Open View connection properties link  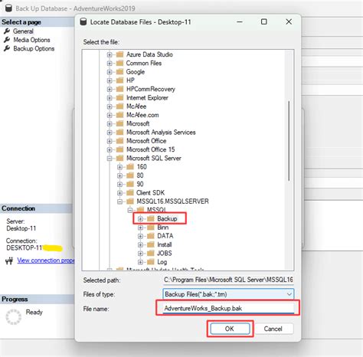45,260
